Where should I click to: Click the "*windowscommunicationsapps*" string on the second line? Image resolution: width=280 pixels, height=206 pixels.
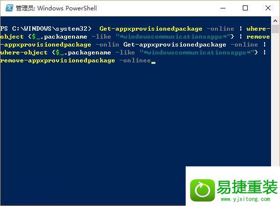pos(172,37)
